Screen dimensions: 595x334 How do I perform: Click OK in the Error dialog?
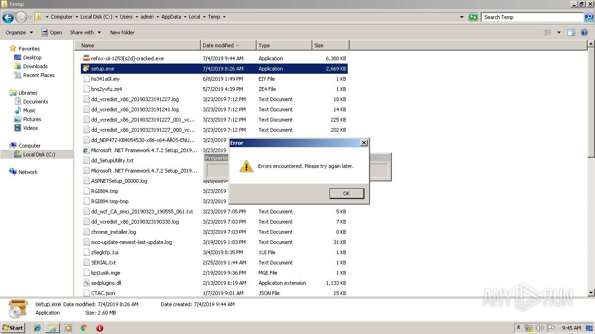346,193
